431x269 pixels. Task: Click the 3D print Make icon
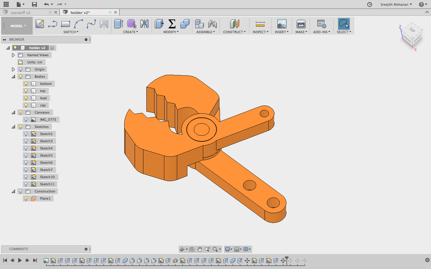pyautogui.click(x=301, y=24)
